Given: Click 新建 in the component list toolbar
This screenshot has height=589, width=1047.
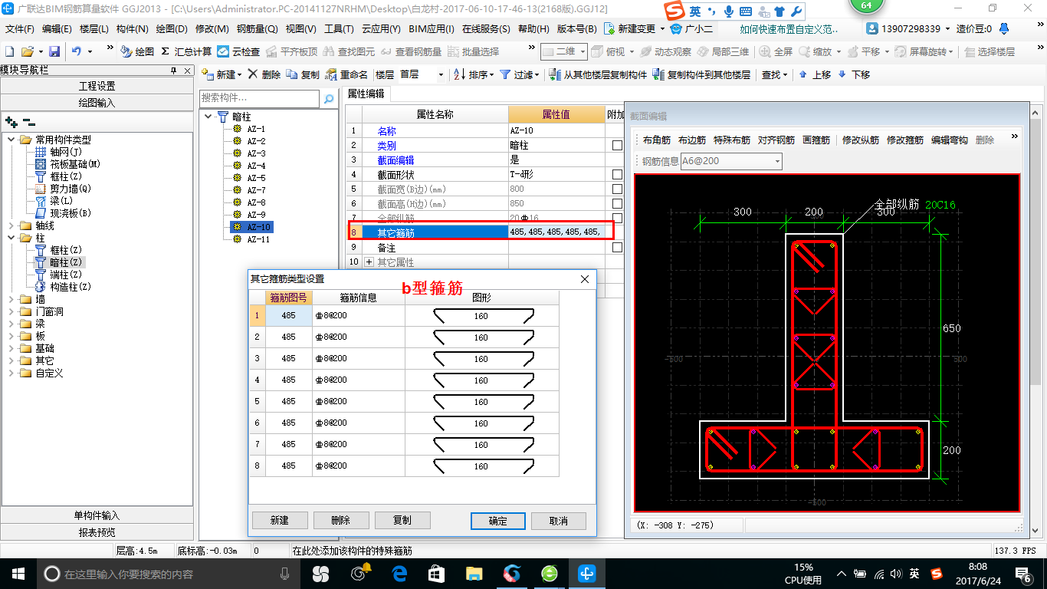Looking at the screenshot, I should pos(222,74).
